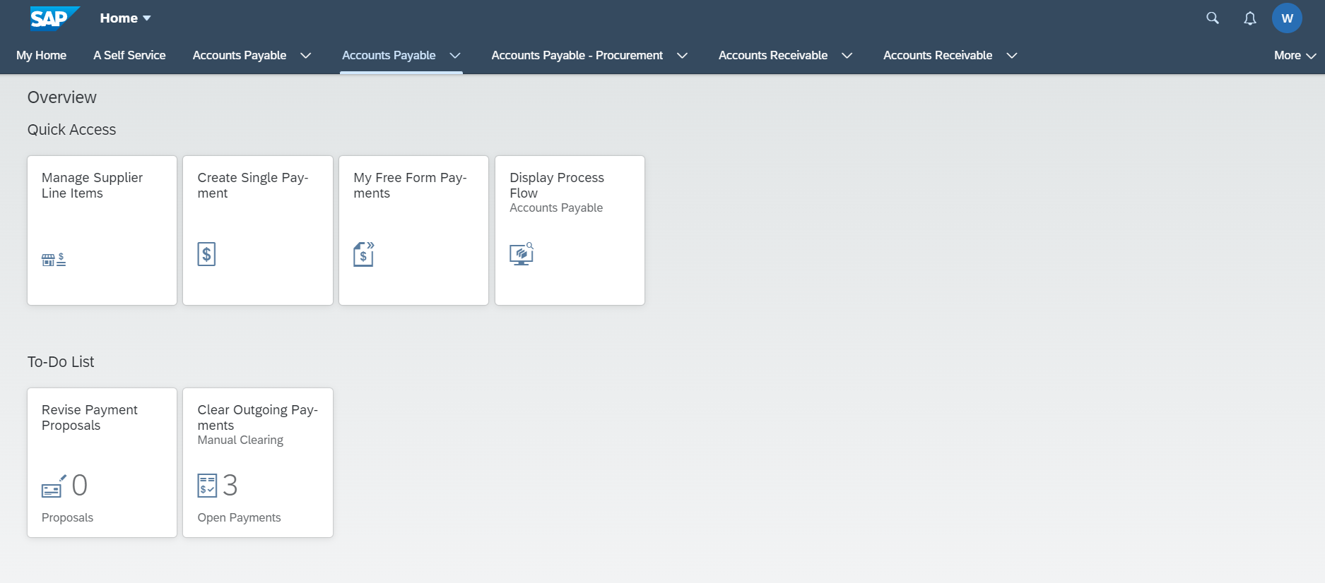Select Accounts Receivable tab nearest to More

(938, 55)
